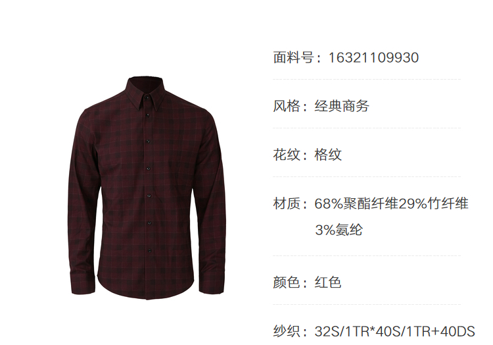Select color value 红色

[x=328, y=282]
